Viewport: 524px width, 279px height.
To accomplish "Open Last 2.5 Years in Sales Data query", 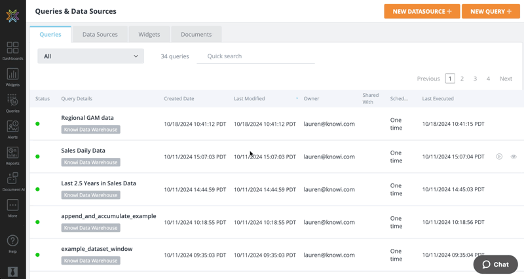I will click(x=99, y=183).
